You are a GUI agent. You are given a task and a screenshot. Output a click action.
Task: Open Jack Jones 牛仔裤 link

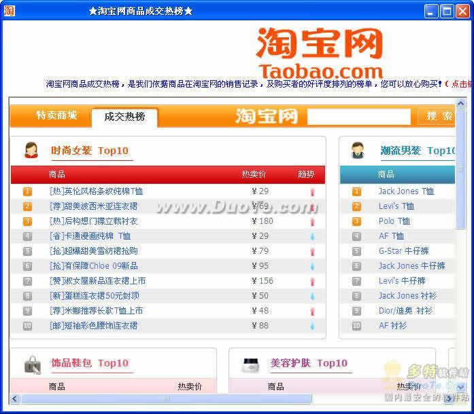click(411, 266)
